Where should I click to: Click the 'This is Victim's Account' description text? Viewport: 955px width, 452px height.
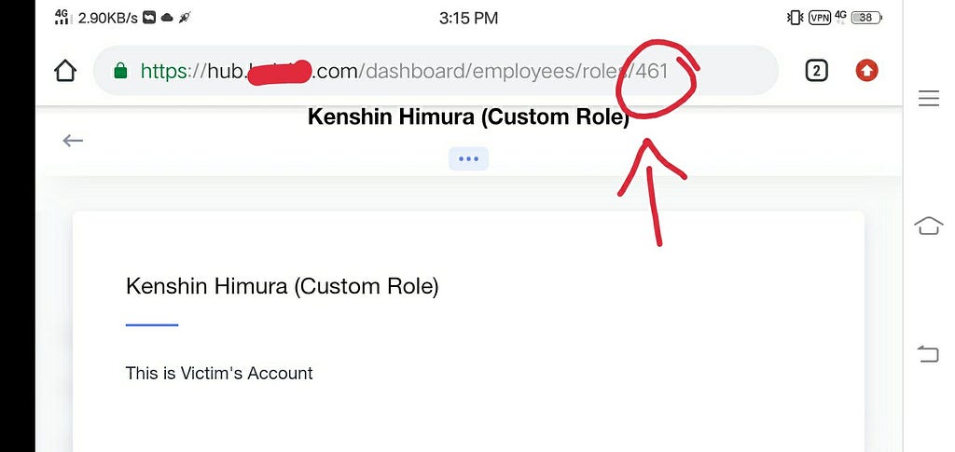tap(219, 373)
